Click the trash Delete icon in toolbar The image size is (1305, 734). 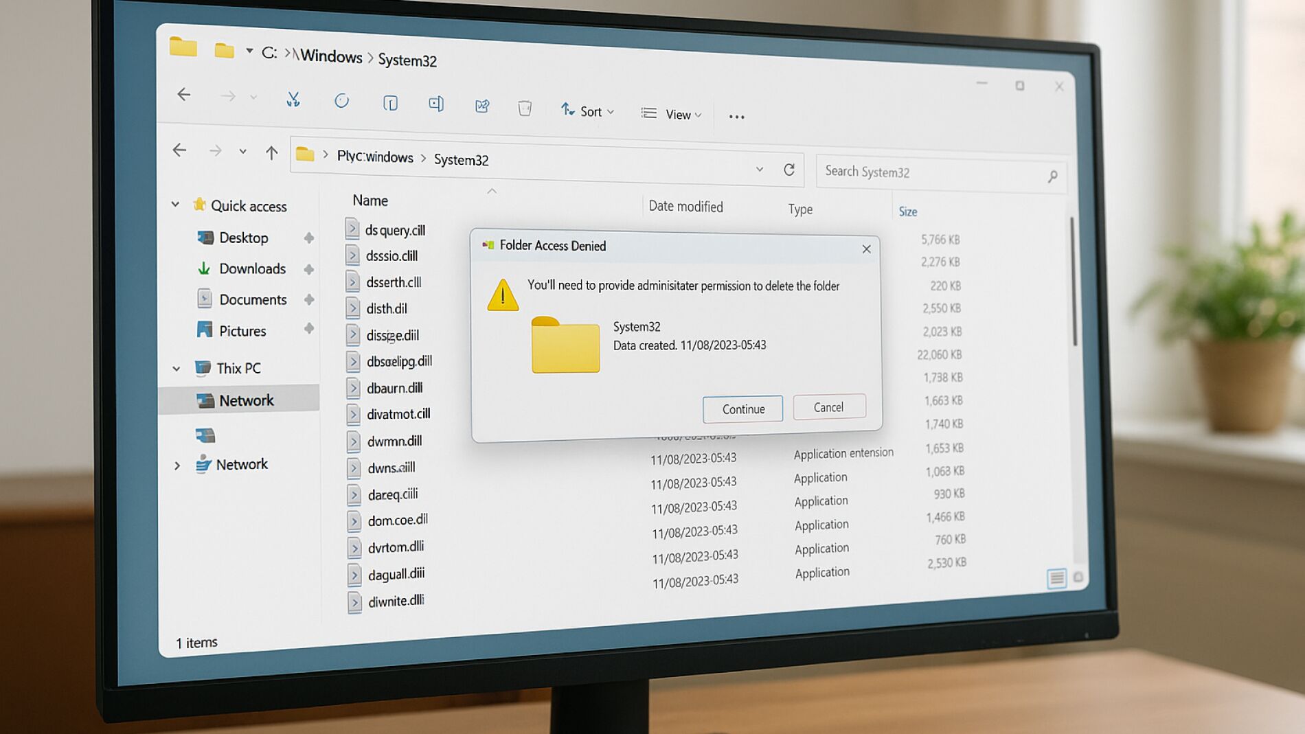(525, 108)
